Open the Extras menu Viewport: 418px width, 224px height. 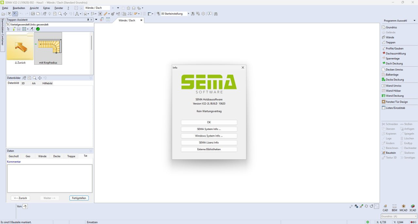tap(47, 8)
